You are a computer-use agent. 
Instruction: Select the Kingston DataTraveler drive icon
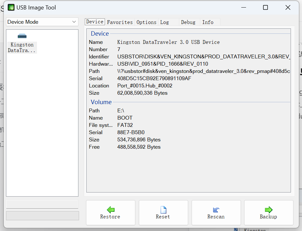point(22,36)
